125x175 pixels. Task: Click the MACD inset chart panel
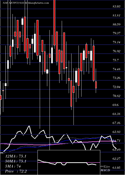point(69,162)
